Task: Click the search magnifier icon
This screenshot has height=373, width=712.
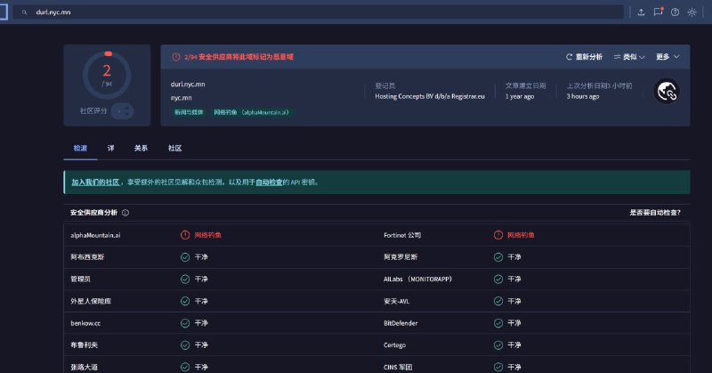Action: click(x=25, y=12)
